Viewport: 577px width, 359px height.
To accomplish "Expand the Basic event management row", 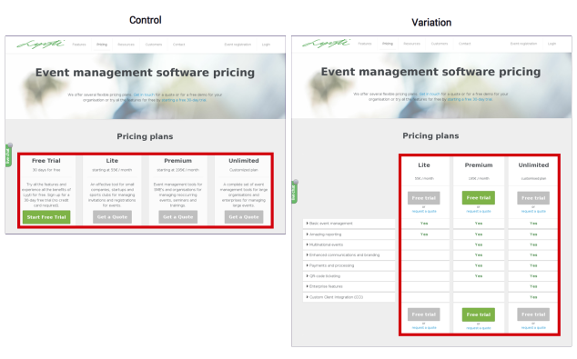I will click(x=349, y=224).
